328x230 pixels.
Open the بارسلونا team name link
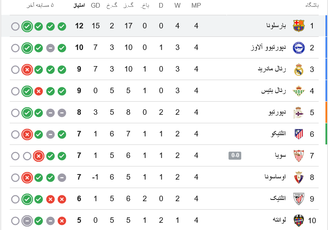[x=276, y=26]
